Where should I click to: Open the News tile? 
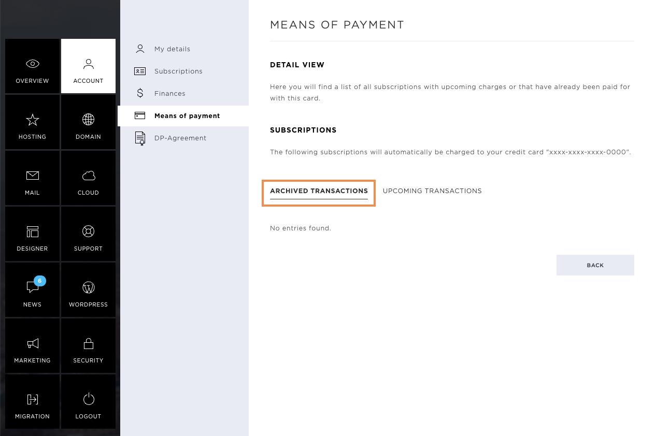32,290
